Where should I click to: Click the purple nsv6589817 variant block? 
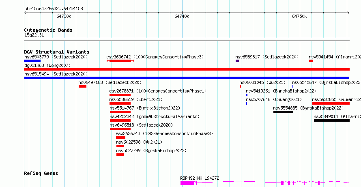tap(237, 61)
